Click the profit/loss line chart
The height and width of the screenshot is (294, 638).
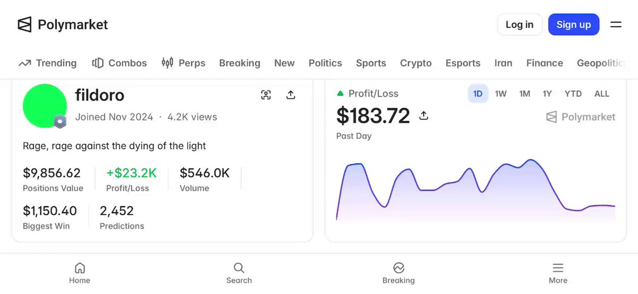click(476, 190)
